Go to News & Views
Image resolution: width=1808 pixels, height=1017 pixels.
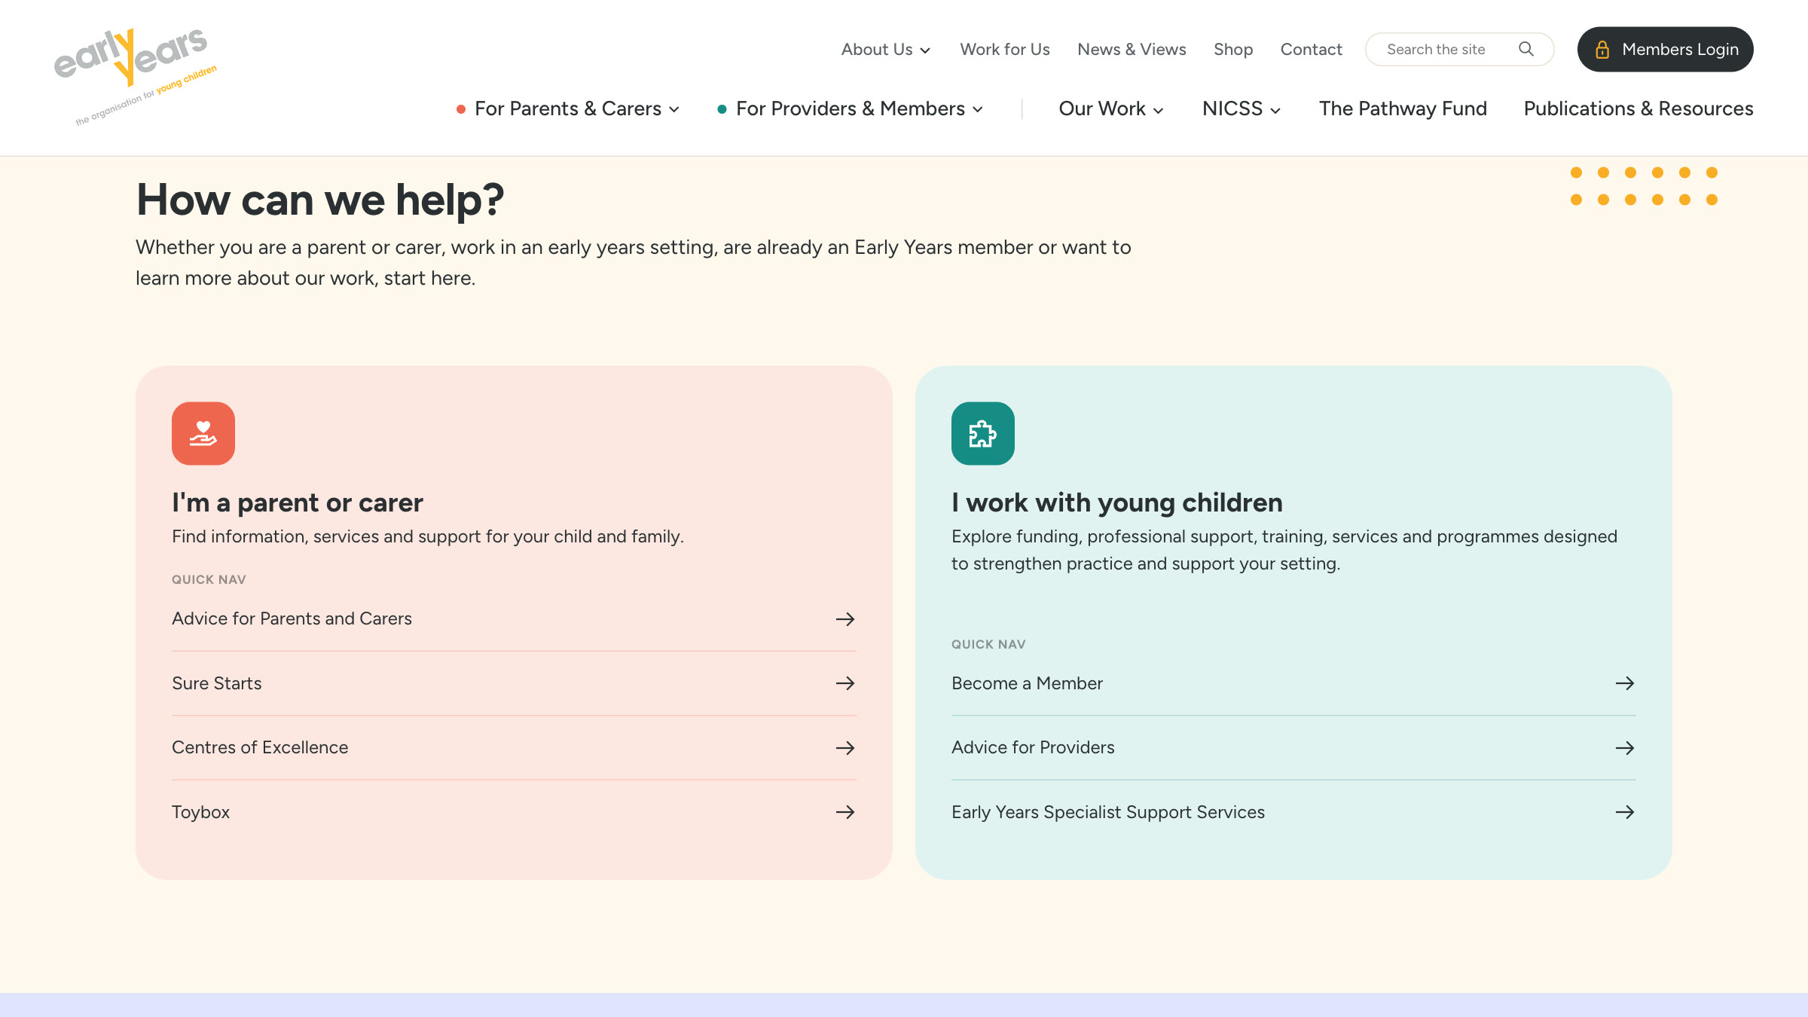[x=1132, y=50]
